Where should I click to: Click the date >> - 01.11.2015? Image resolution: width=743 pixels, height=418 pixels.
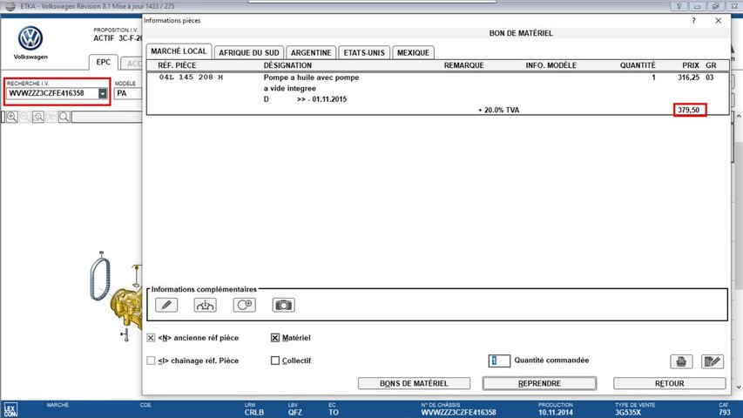tap(321, 99)
